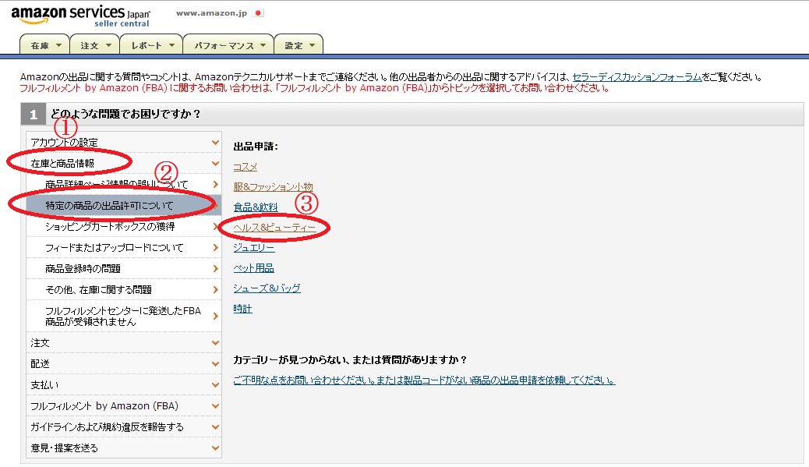Expand フルフィルメント by Amazon (FBA) section
809x467 pixels.
point(124,405)
